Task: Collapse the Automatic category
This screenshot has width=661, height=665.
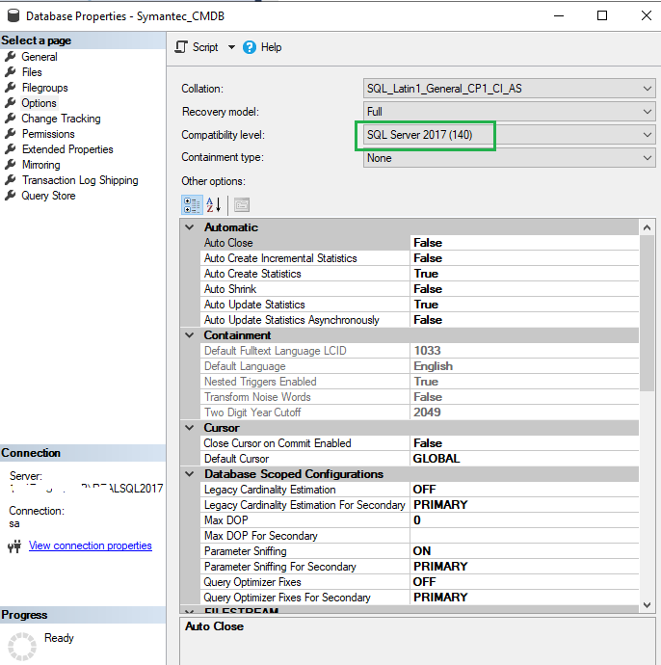Action: (190, 227)
